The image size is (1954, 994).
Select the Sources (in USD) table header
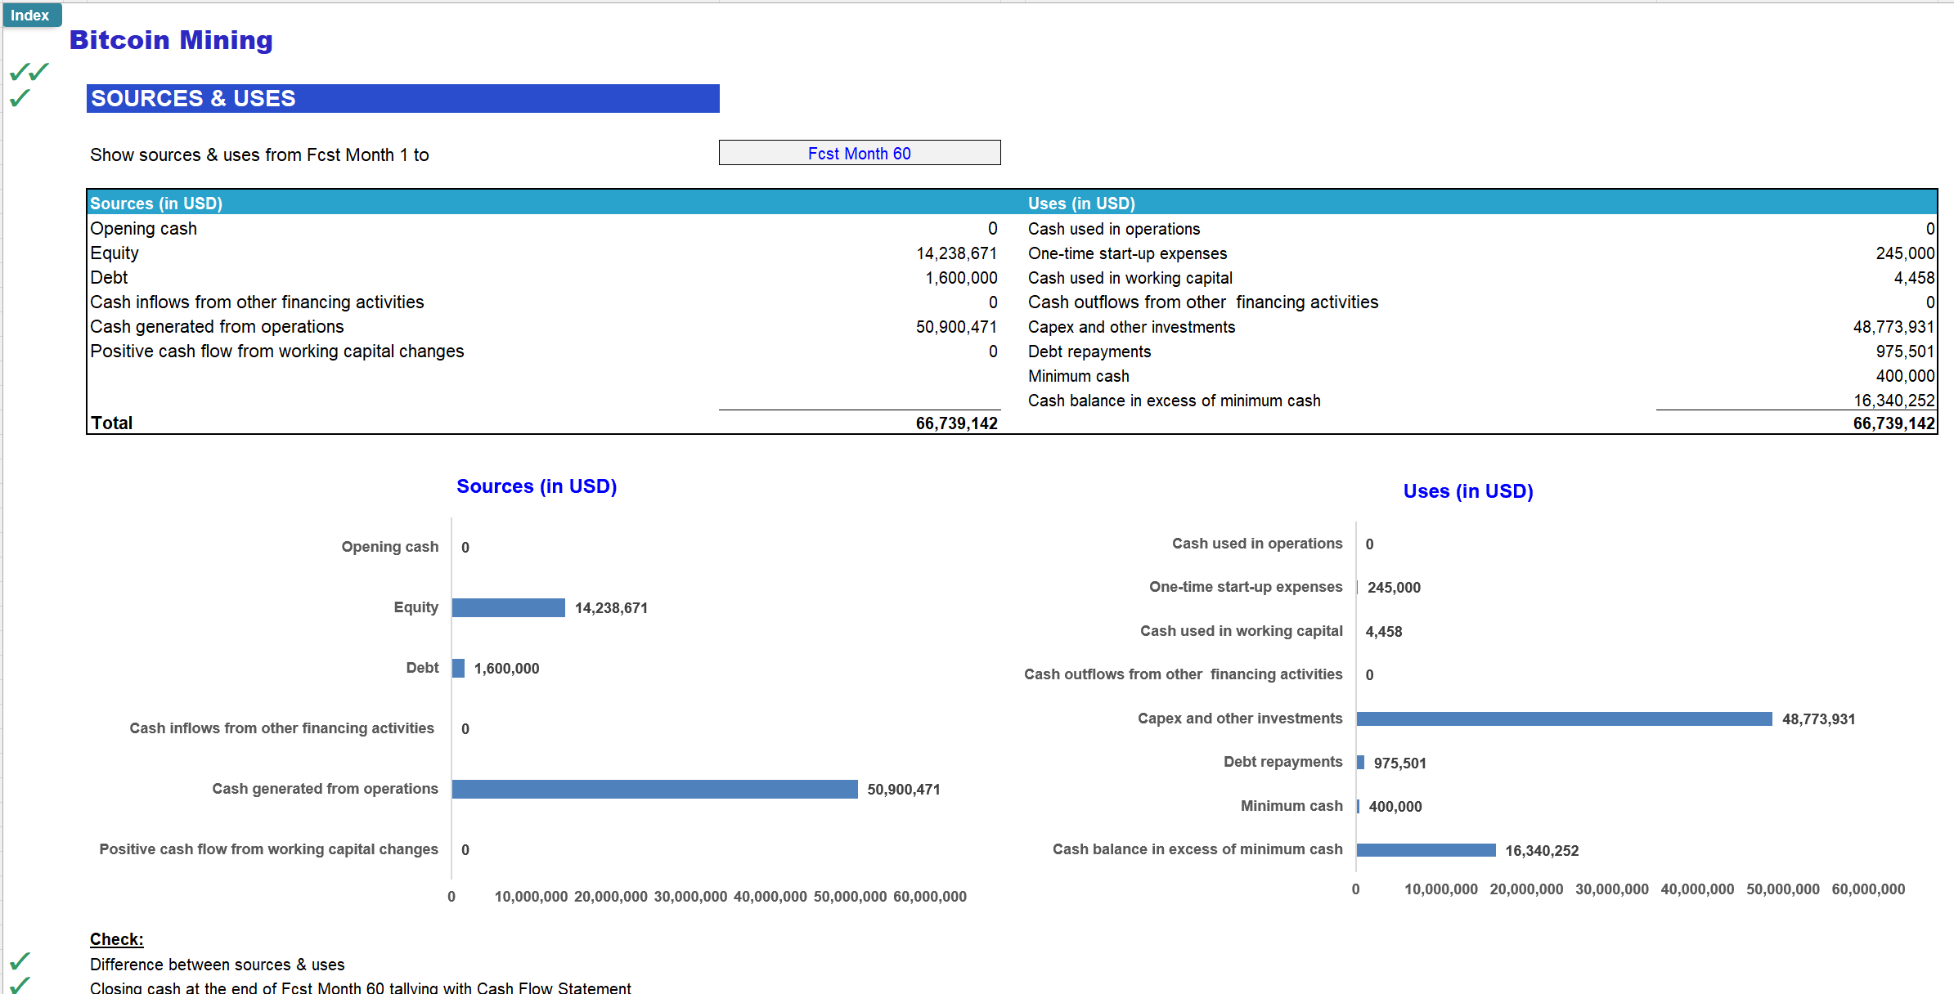pos(156,203)
